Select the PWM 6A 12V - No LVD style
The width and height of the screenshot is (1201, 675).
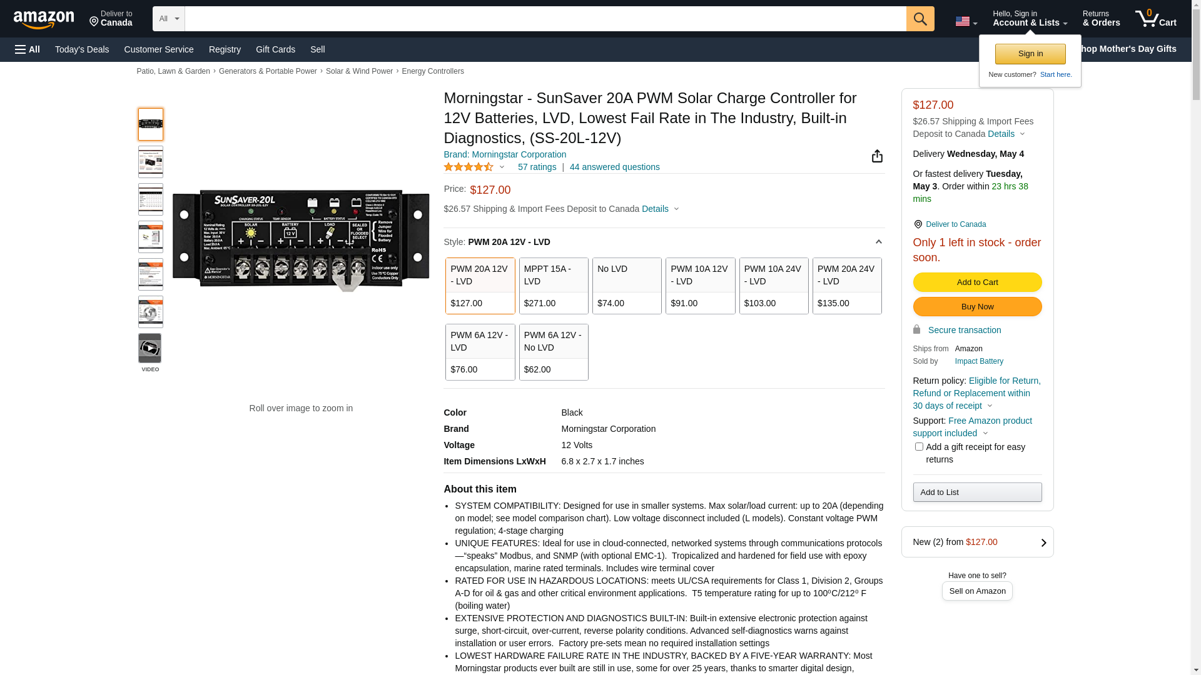554,352
